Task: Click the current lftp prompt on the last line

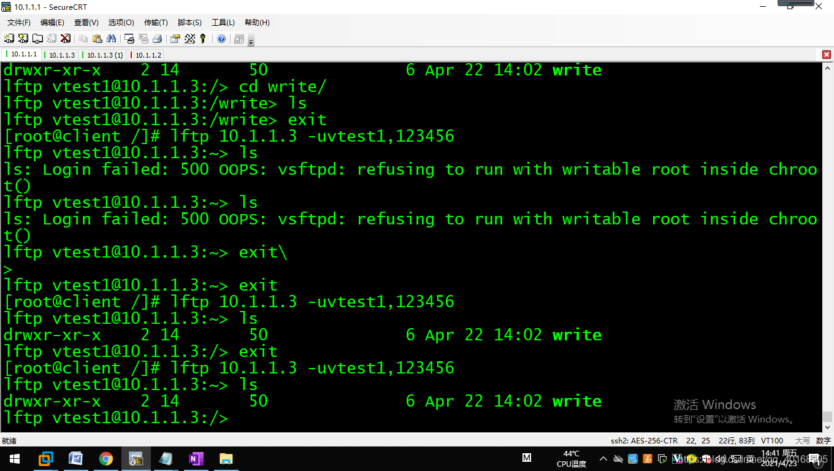Action: pyautogui.click(x=116, y=418)
